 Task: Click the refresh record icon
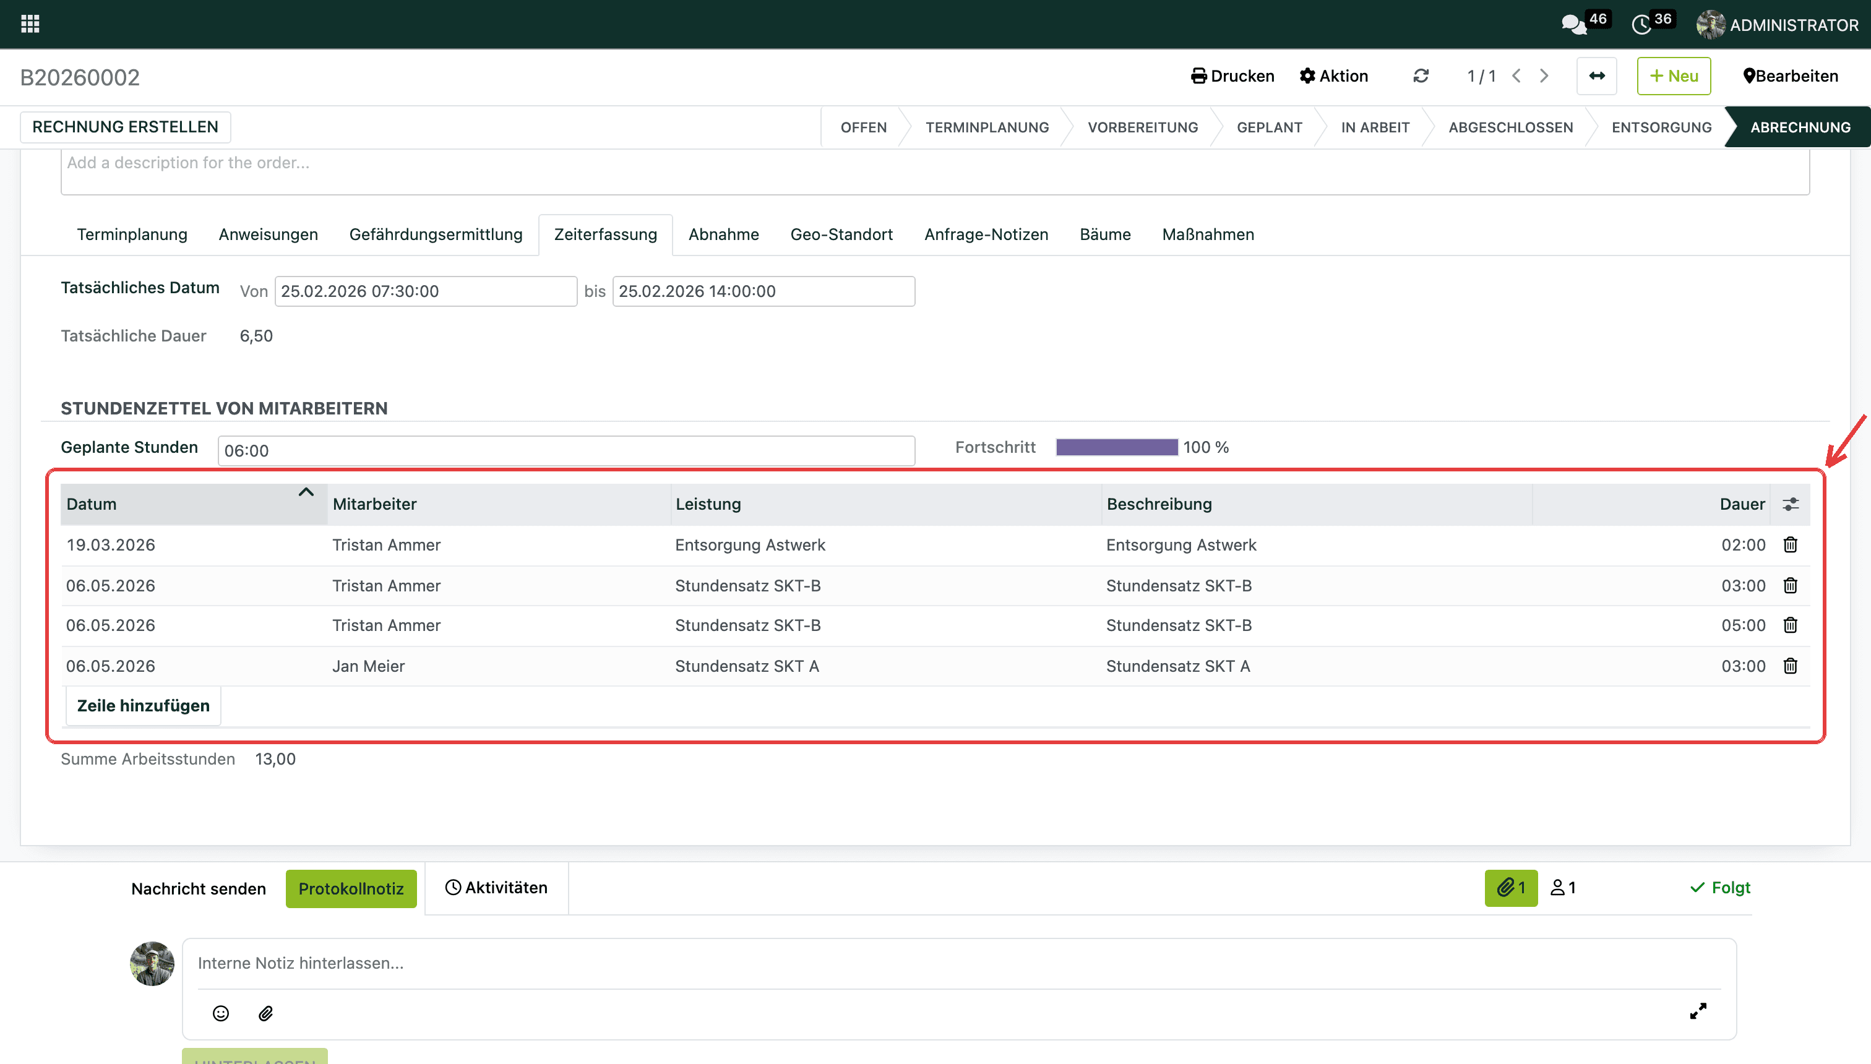1421,76
